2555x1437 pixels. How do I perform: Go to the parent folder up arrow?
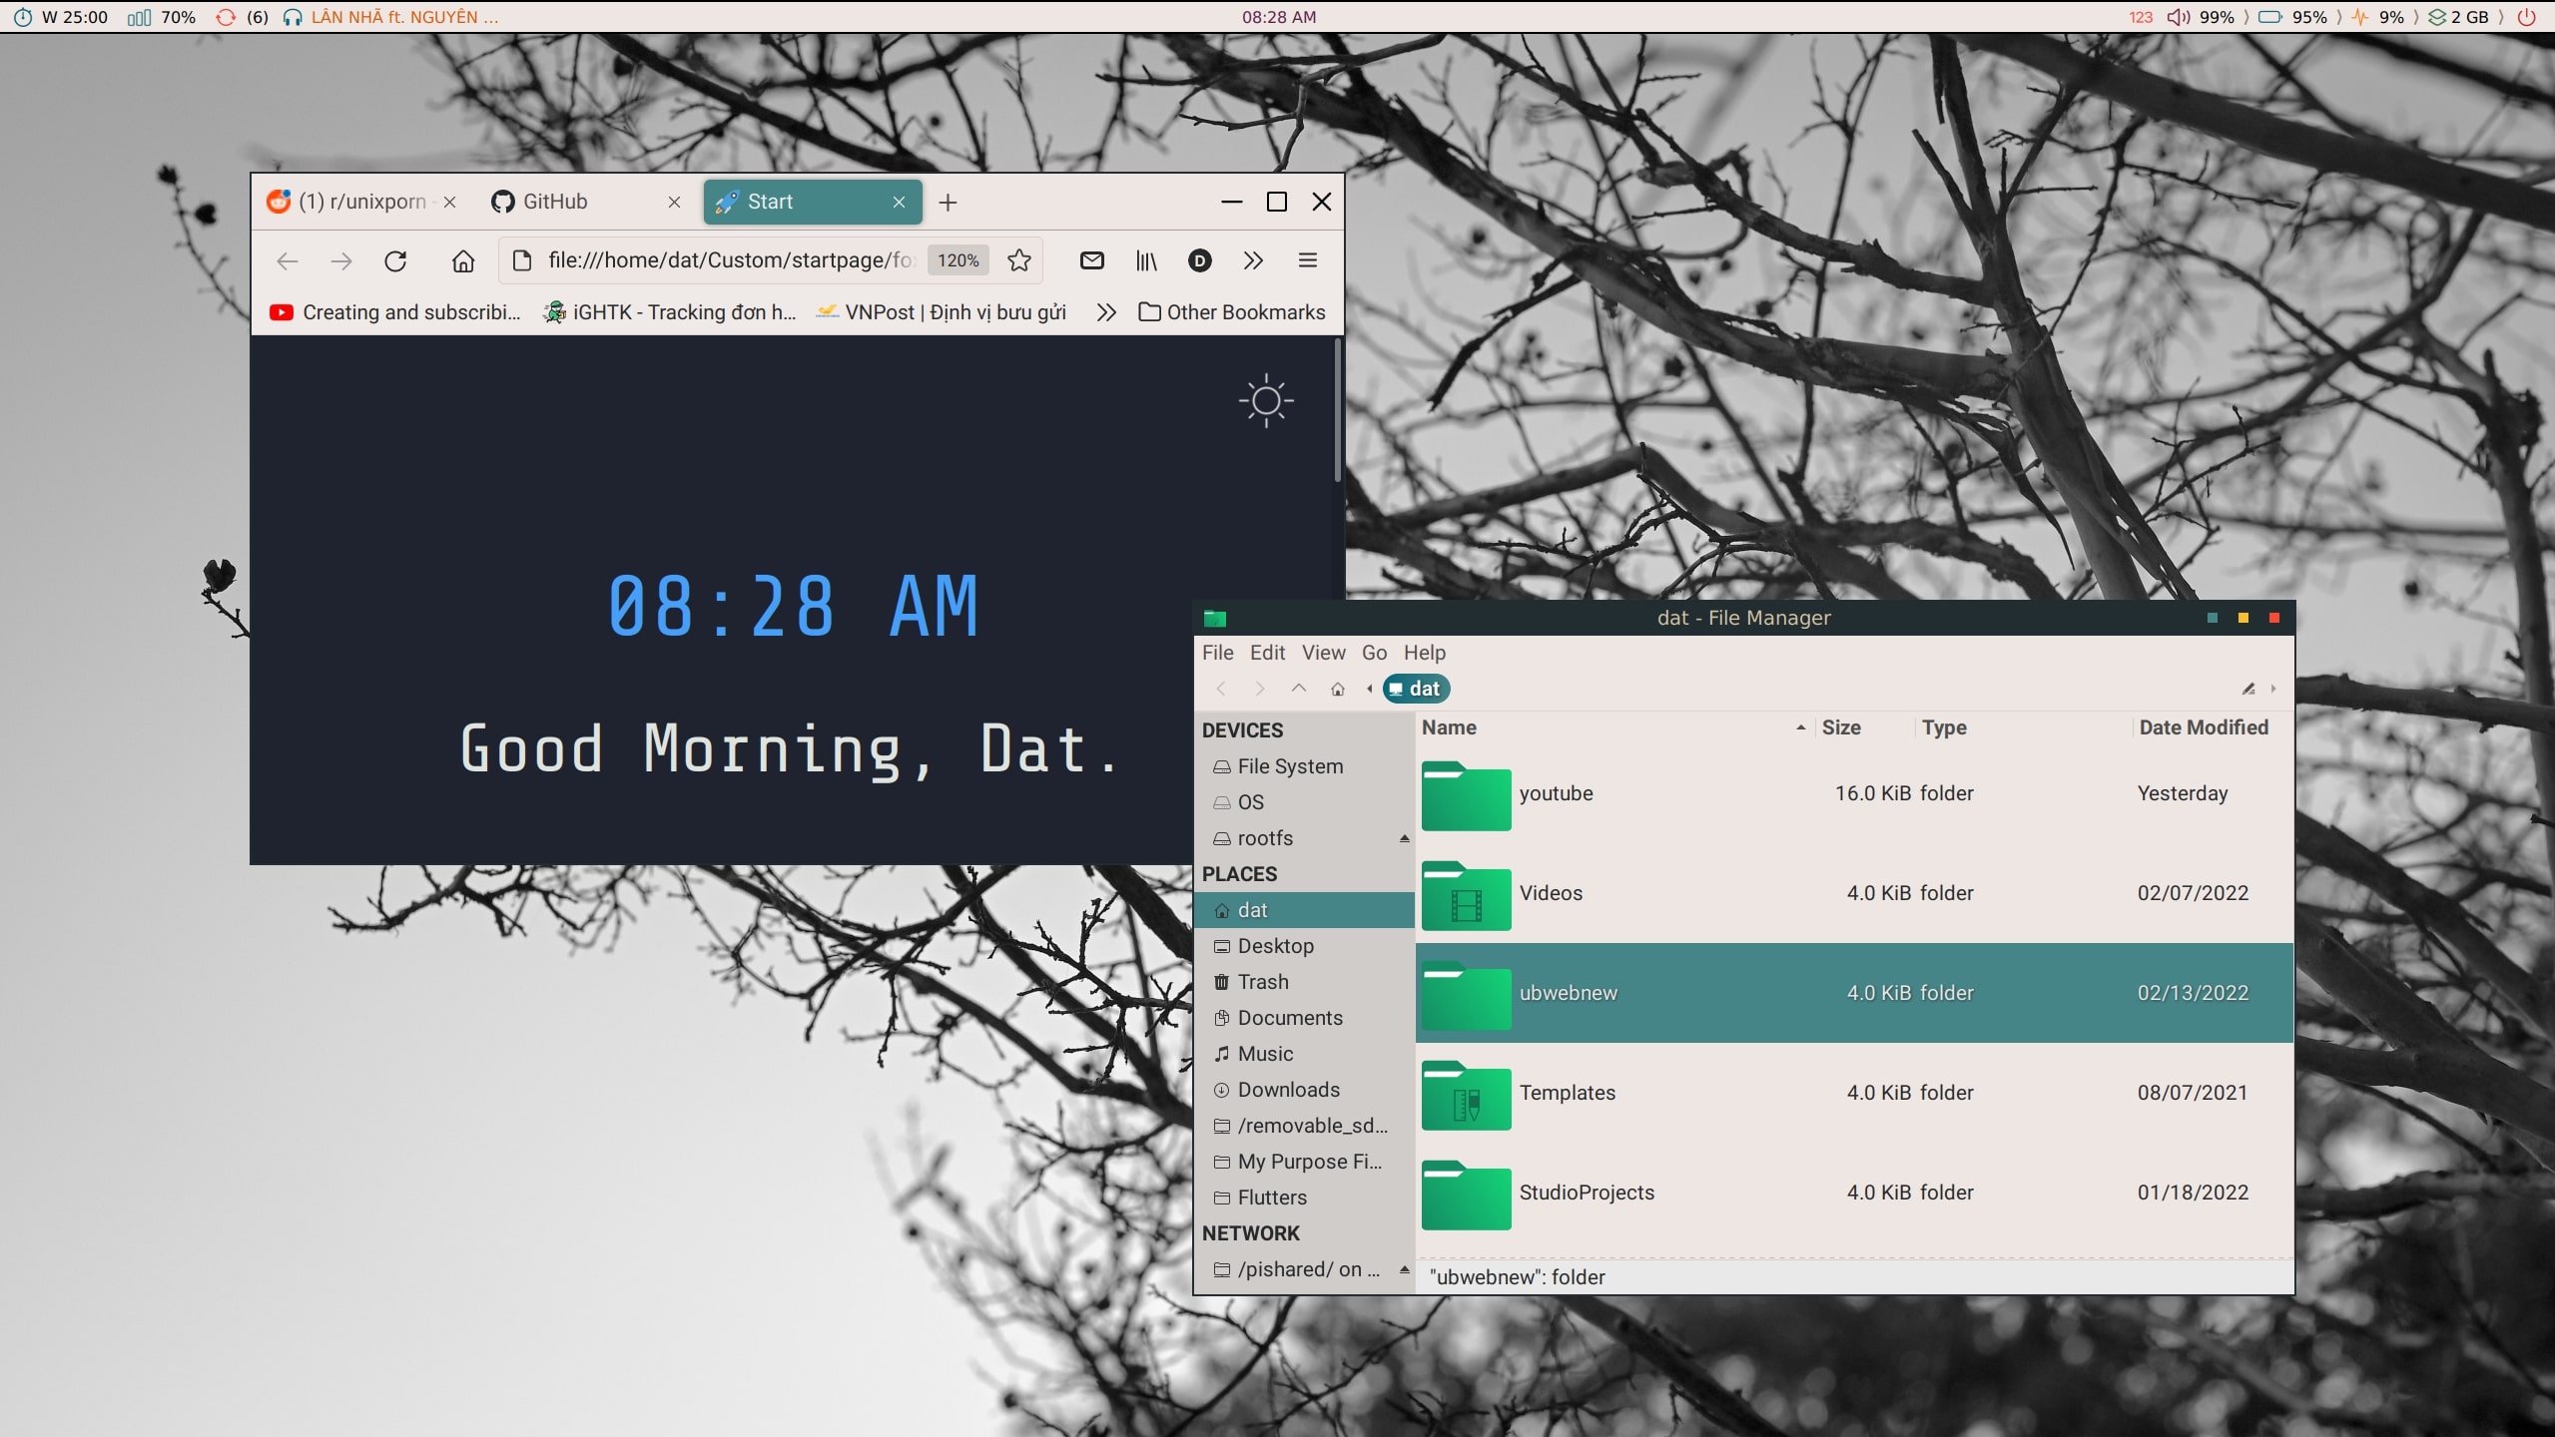tap(1298, 689)
